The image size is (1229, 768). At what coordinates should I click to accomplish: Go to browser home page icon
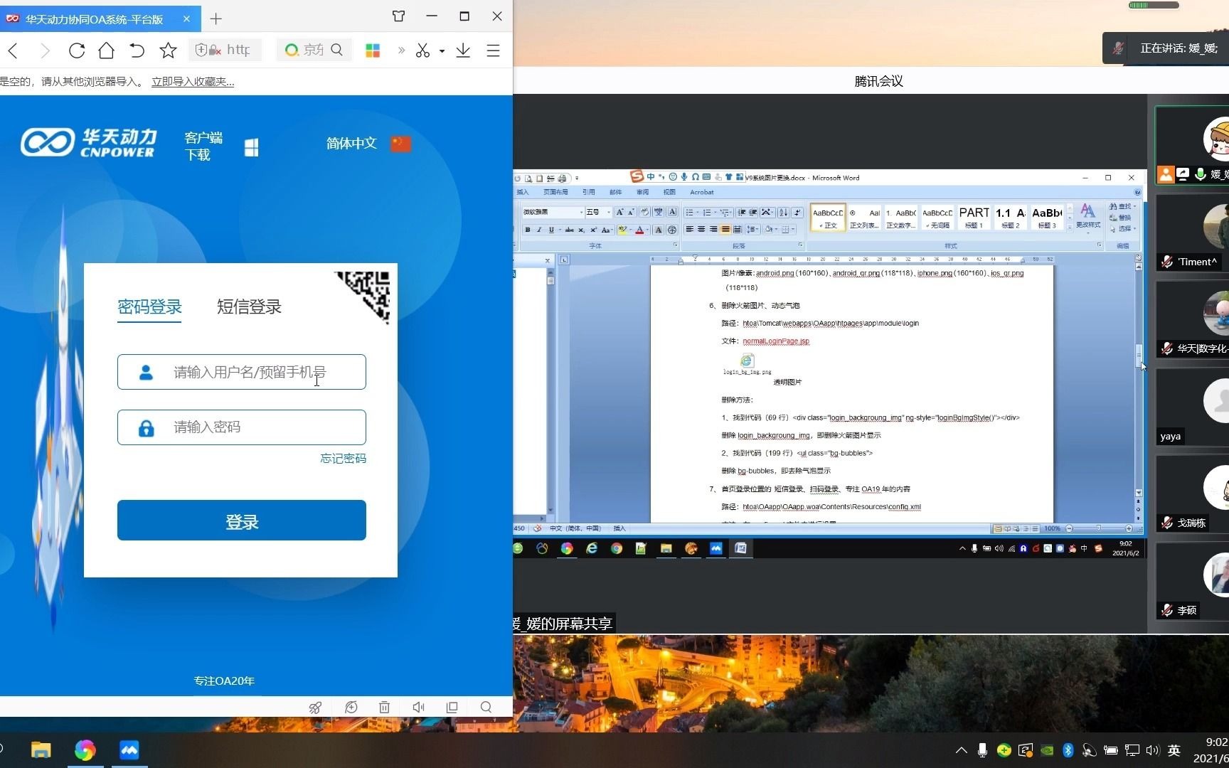coord(107,50)
